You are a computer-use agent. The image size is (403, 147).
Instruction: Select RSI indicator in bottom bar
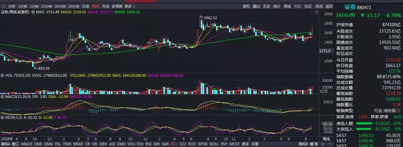[x=149, y=144]
